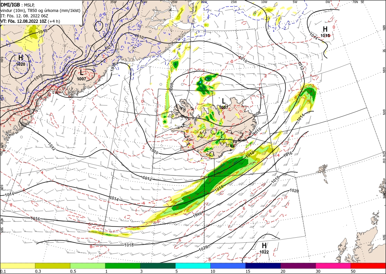
Task: Click the olive 0.3–0.5 legend swatch
Action: coord(52,265)
